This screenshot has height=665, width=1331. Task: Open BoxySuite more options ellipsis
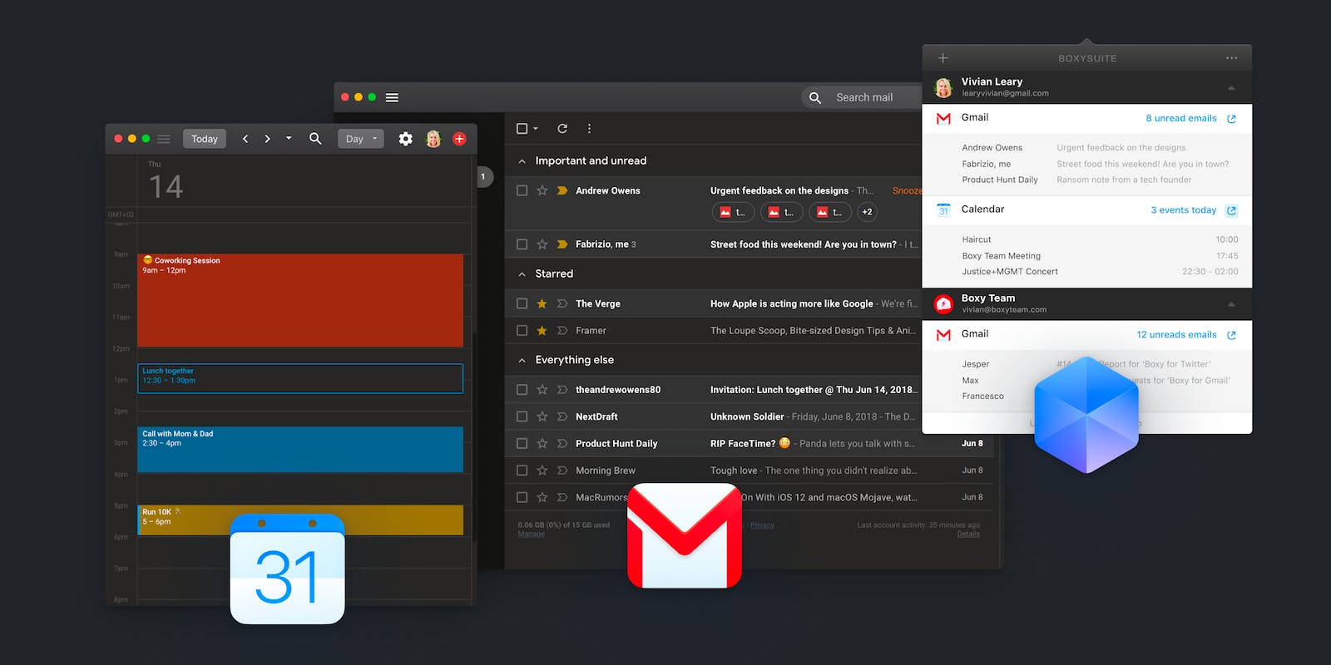tap(1231, 58)
